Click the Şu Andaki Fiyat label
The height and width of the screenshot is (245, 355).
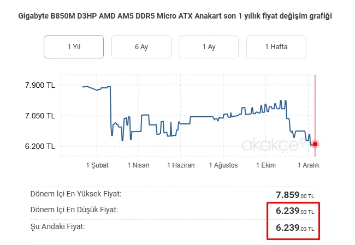tap(58, 226)
